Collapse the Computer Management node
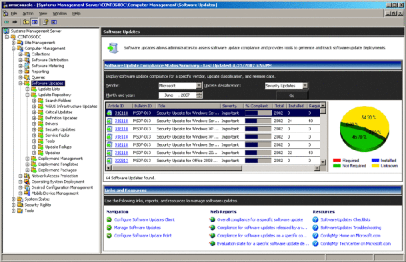406x262 pixels. tap(14, 49)
